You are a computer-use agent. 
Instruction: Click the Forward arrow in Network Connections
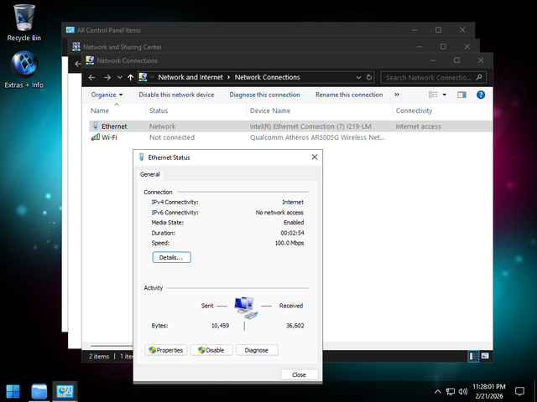107,78
